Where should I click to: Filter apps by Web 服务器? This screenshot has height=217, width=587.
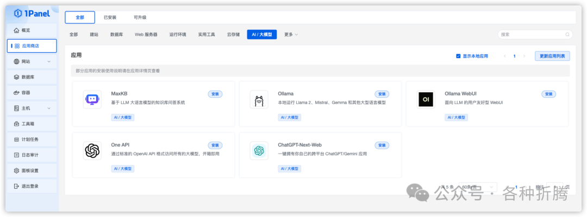(146, 34)
